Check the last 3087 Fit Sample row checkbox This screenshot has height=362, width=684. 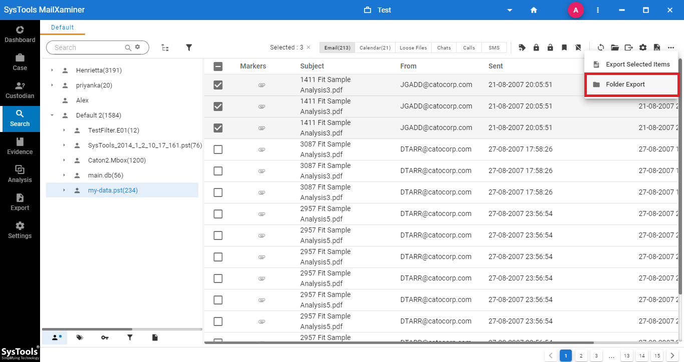pos(218,192)
